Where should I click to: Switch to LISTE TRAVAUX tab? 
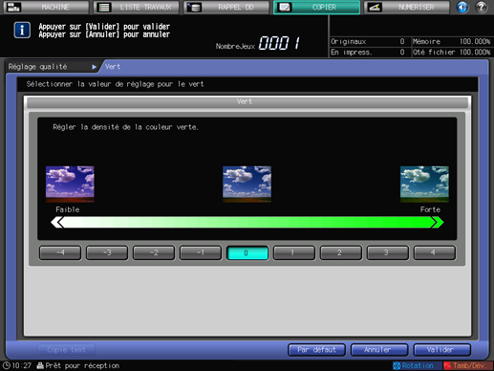coord(138,7)
